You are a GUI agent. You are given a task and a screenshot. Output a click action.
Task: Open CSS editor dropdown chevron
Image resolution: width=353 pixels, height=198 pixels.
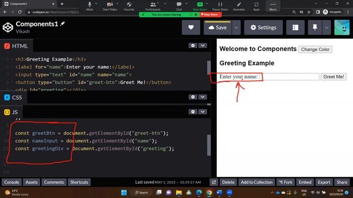point(202,97)
